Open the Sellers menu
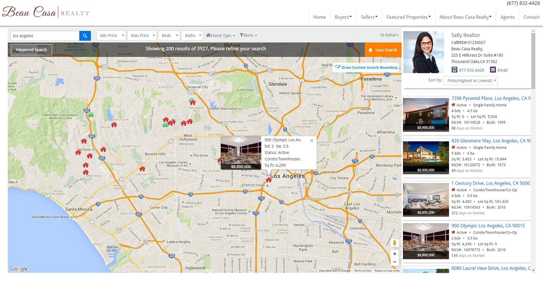The height and width of the screenshot is (297, 543). tap(369, 17)
